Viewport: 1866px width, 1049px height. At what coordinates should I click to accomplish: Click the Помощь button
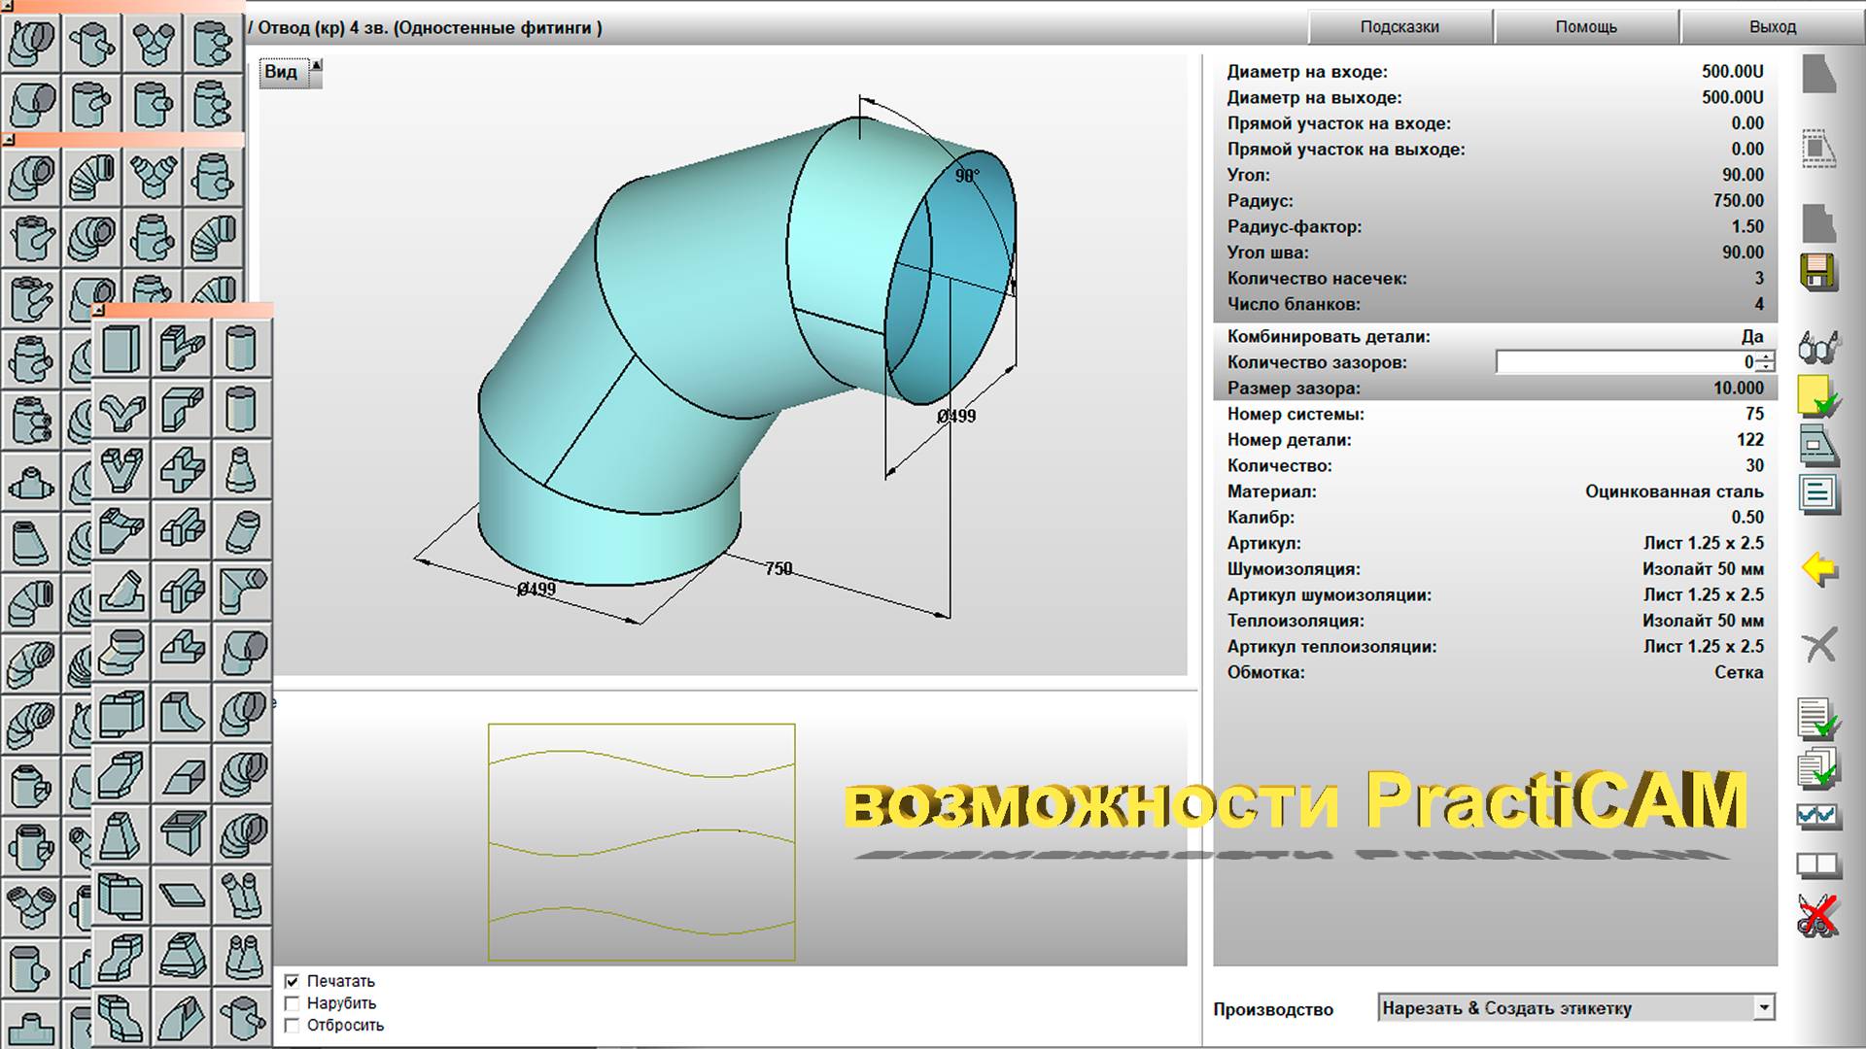(1586, 26)
